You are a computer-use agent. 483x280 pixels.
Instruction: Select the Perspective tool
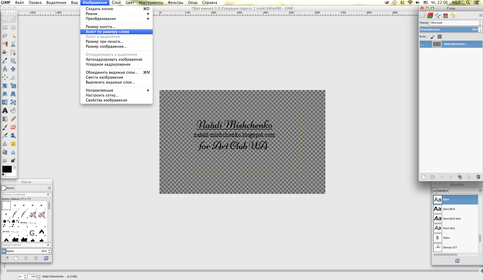pyautogui.click(x=13, y=94)
